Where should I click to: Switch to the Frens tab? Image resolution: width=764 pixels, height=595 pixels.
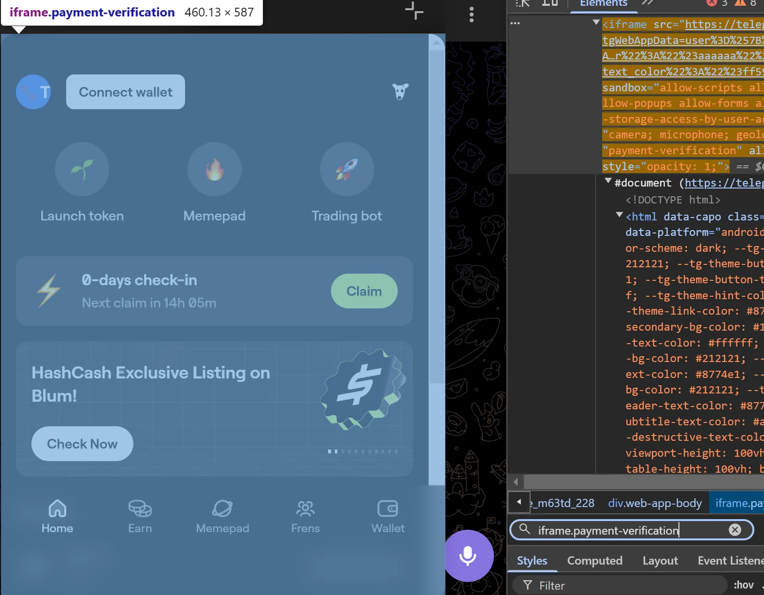click(305, 516)
